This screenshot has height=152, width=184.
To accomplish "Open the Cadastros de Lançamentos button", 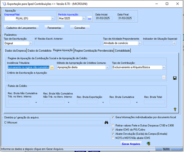I will point(21,28).
